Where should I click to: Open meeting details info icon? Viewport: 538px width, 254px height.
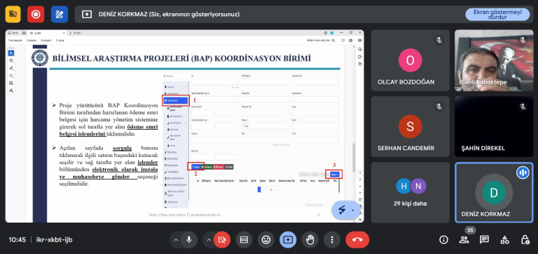pyautogui.click(x=443, y=239)
